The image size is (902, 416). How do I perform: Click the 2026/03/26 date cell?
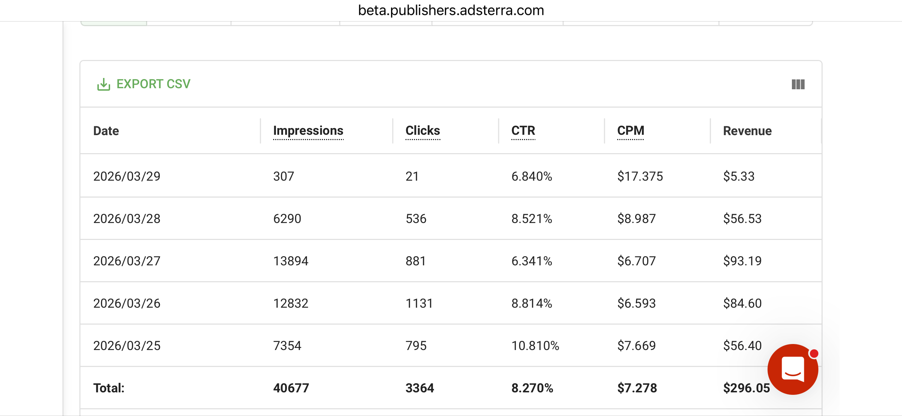tap(127, 303)
